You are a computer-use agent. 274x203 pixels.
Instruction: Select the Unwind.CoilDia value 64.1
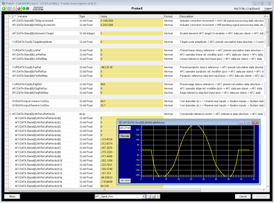132,101
